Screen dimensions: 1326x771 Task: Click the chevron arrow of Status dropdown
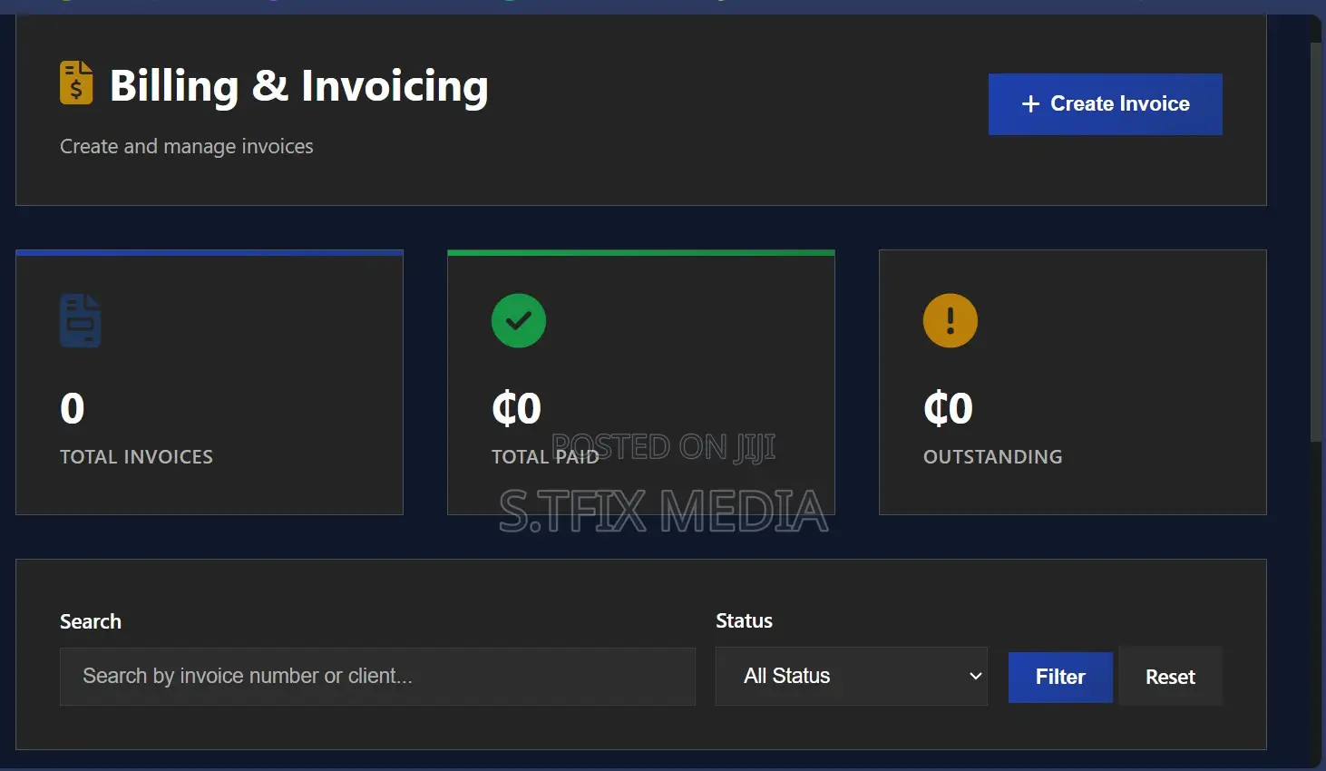[x=976, y=676]
